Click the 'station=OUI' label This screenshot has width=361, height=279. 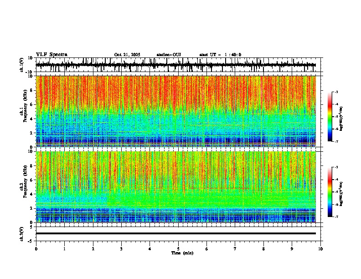point(169,55)
